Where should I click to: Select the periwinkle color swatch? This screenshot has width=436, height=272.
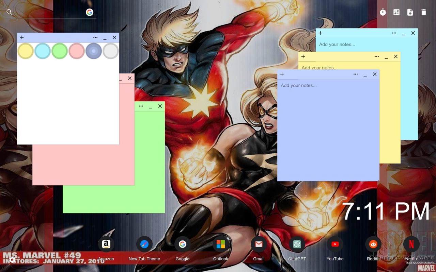coord(94,51)
